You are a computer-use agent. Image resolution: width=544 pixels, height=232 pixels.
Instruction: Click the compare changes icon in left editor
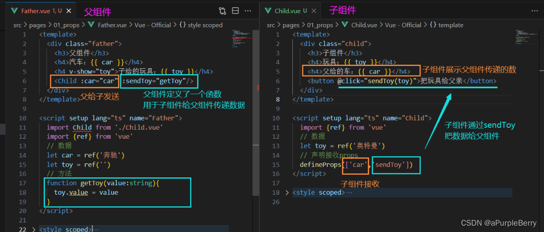tap(223, 11)
